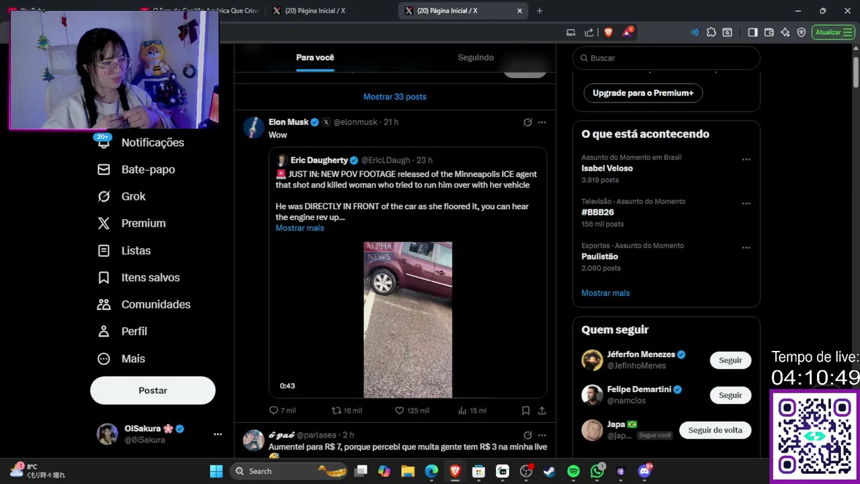
Task: Play the Alpha News video thumbnail
Action: (x=408, y=320)
